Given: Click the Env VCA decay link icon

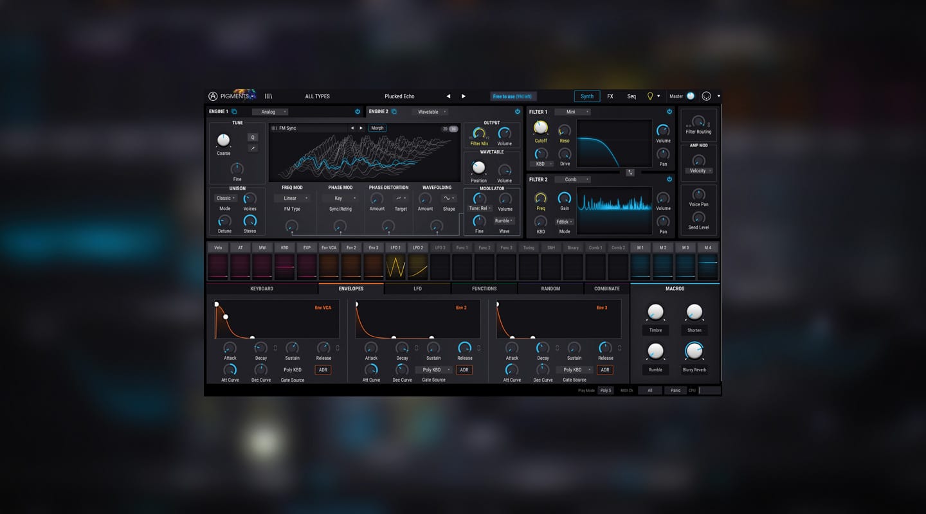Looking at the screenshot, I should click(275, 348).
